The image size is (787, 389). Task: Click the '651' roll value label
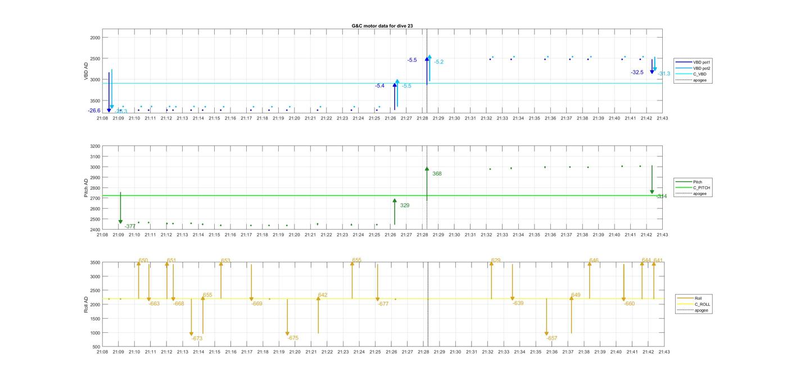[171, 260]
